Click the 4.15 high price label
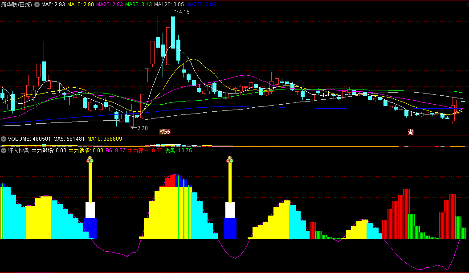This screenshot has height=273, width=469. pyautogui.click(x=184, y=12)
